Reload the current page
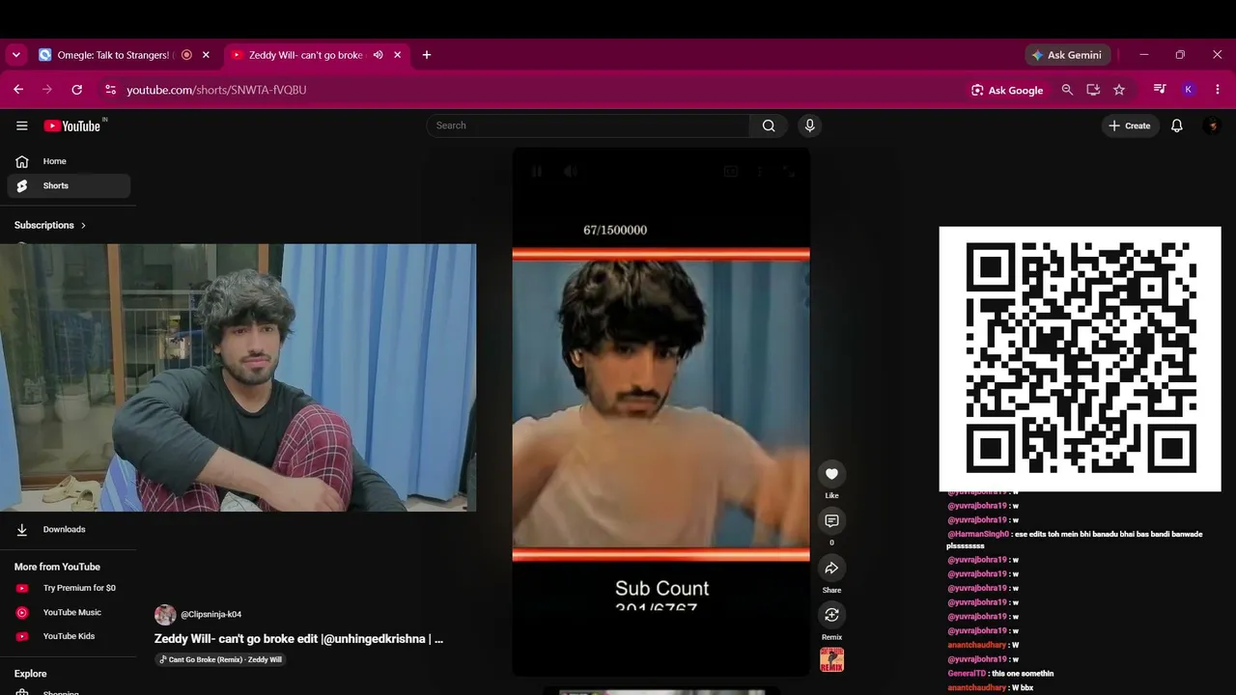 [77, 90]
